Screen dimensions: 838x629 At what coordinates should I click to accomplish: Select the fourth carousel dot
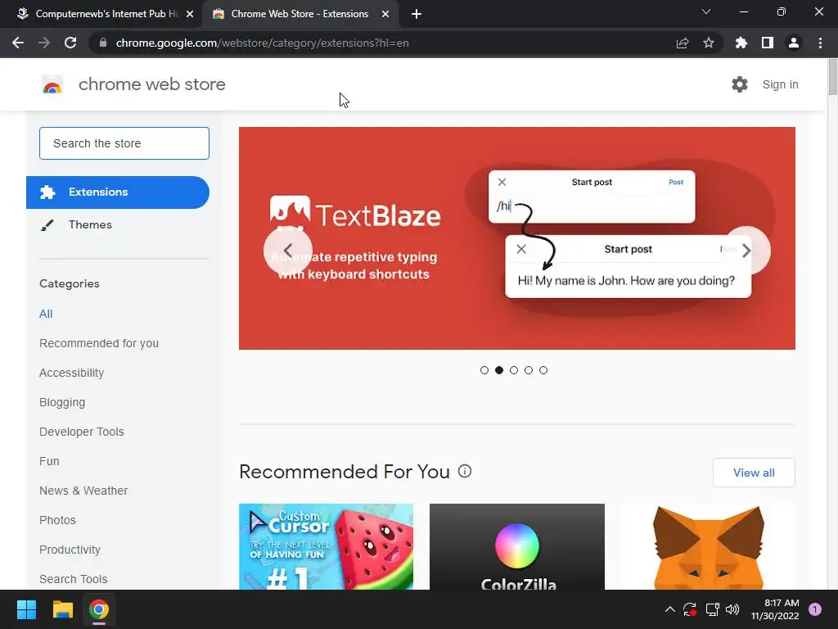pos(529,370)
